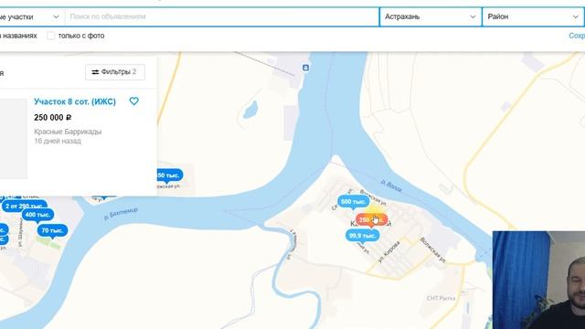Focus the Поиск по объявлениям search field

[222, 16]
